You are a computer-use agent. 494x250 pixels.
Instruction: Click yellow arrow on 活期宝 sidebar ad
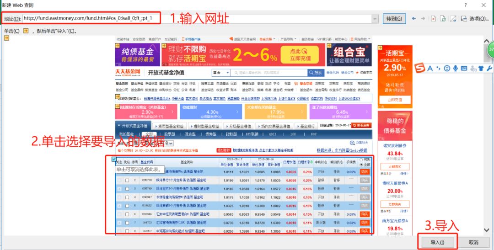[x=380, y=48]
